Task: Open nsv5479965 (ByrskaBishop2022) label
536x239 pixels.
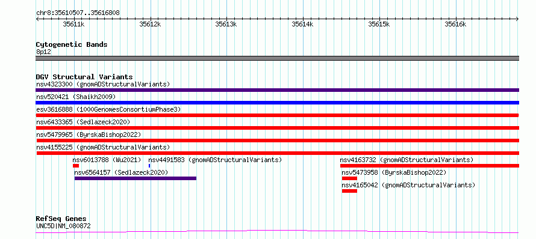Action: [x=89, y=135]
